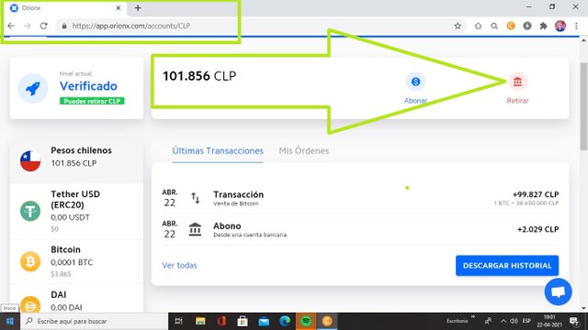Click the Verificado level text

point(88,86)
